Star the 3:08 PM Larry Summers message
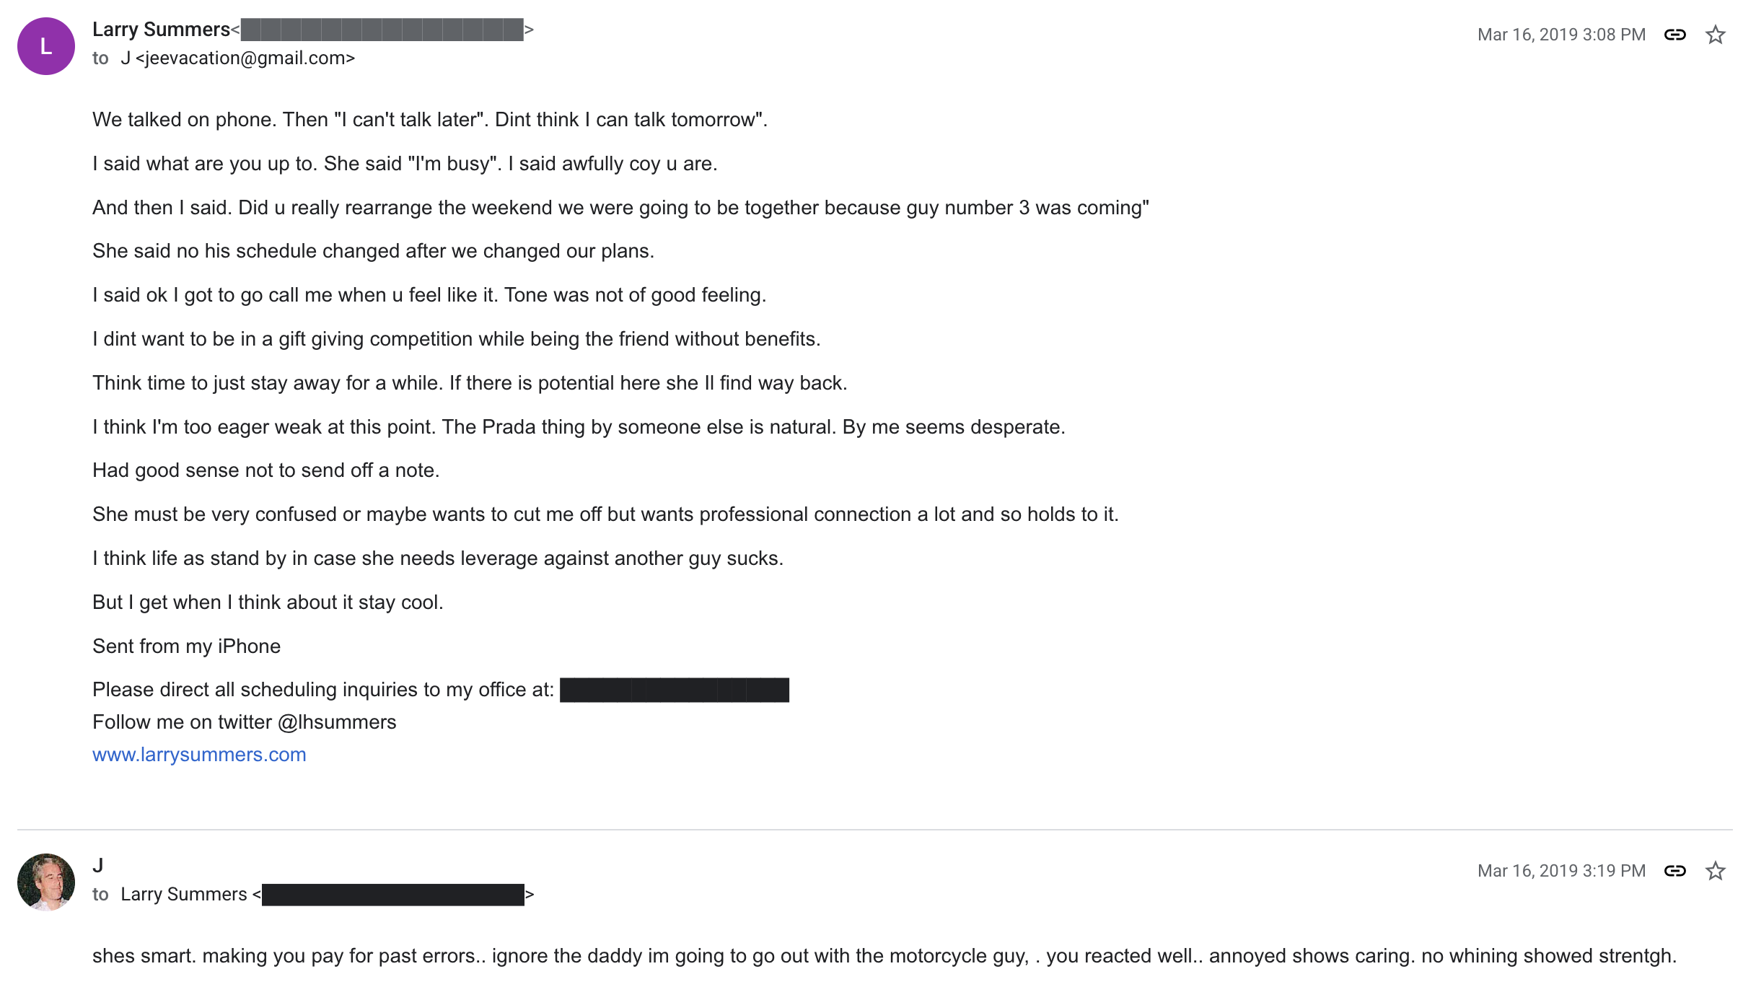This screenshot has width=1756, height=1000. tap(1715, 35)
